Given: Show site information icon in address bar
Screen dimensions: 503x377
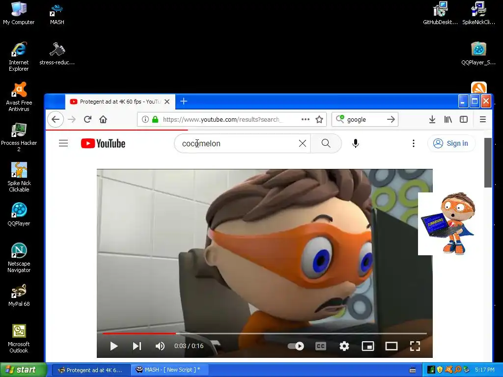Looking at the screenshot, I should tap(145, 120).
